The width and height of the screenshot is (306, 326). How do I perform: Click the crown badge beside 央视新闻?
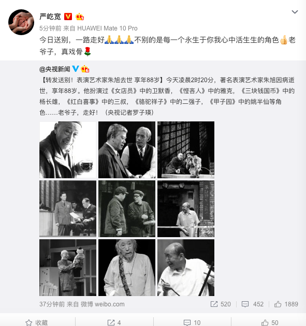(85, 69)
